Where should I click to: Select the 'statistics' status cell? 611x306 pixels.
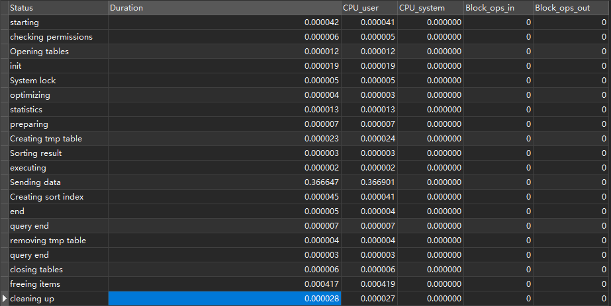click(58, 110)
